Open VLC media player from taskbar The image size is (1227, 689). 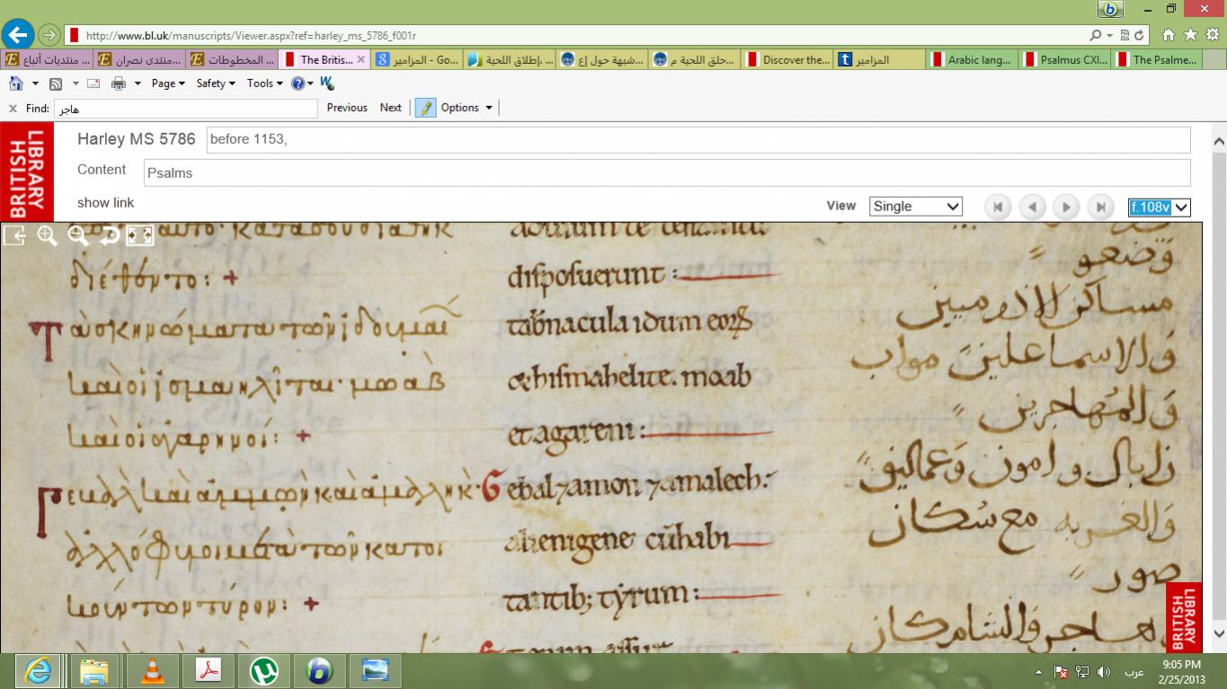point(152,671)
